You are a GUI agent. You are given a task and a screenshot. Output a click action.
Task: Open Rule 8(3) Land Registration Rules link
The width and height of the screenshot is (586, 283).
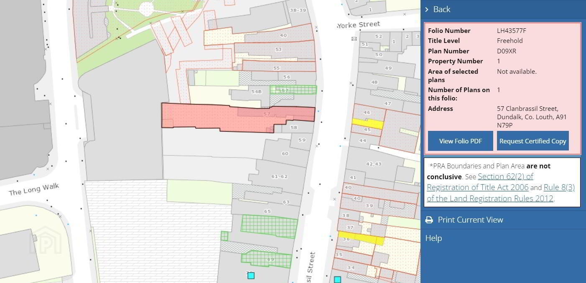pos(501,193)
